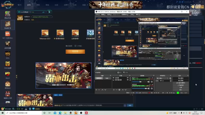Viewport: 205px width, 115px height.
Task: Open the Dota天梯电信 room selector dropdown
Action: tap(31, 12)
